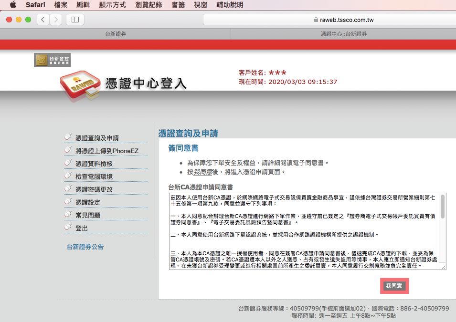Click the mouse icon beside 登出

point(68,227)
